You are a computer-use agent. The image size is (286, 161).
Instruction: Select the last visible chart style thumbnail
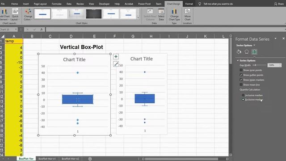(x=128, y=14)
